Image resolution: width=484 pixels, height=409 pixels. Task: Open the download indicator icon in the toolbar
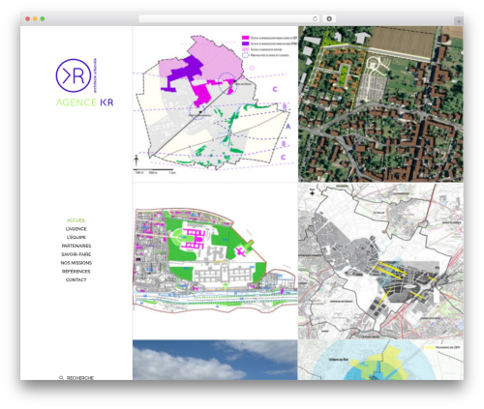329,18
